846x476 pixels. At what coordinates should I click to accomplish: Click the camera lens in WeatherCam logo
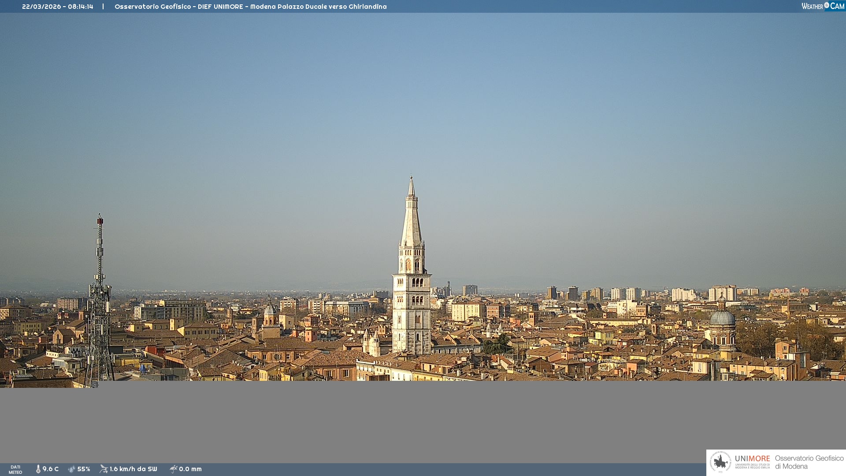pos(827,5)
